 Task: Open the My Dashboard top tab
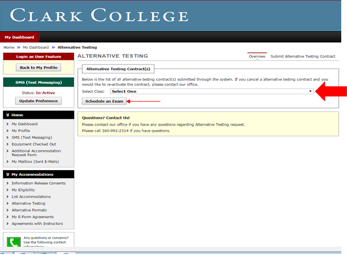[19, 37]
